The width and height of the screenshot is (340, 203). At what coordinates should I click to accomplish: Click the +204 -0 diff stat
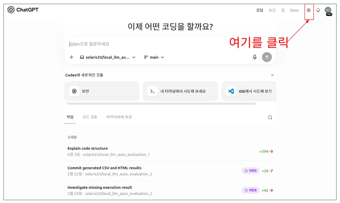[266, 151]
